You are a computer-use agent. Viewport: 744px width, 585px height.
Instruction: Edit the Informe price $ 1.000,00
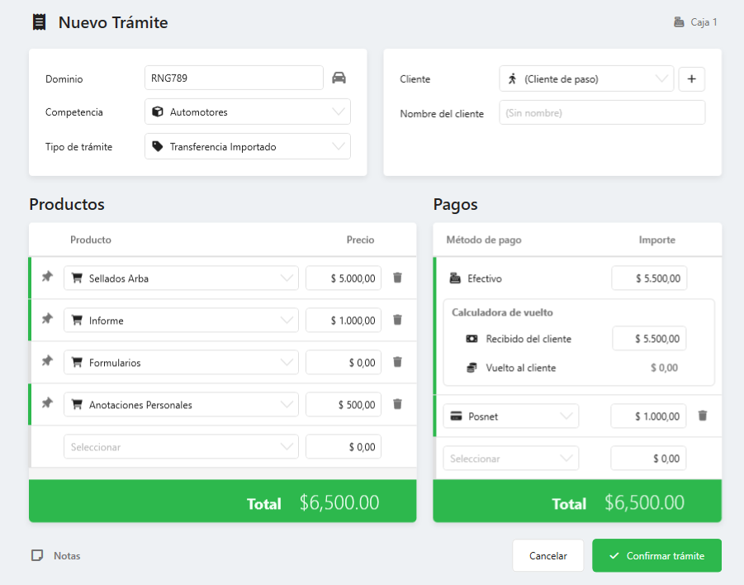(x=344, y=320)
